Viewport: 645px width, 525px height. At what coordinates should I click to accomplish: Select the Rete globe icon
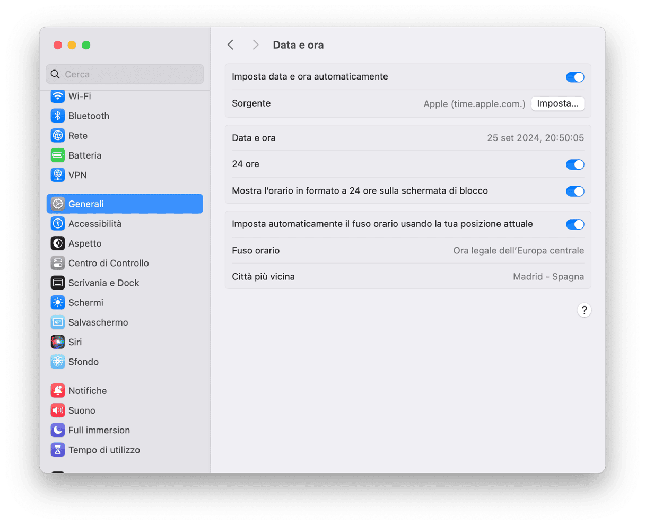[58, 135]
